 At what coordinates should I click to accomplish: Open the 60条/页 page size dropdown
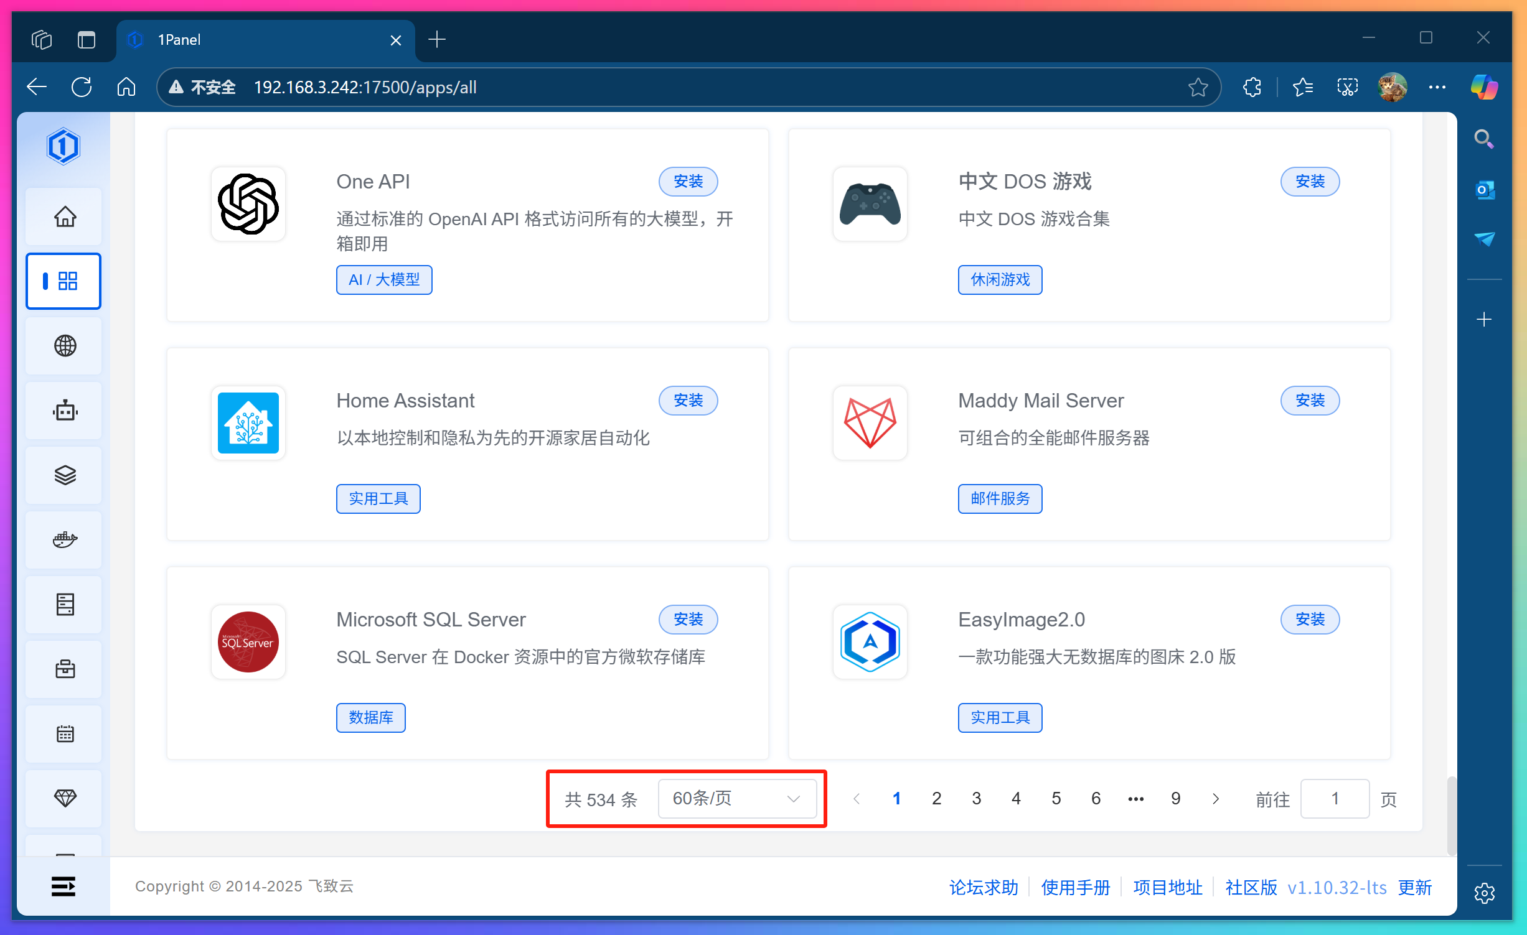pos(738,799)
